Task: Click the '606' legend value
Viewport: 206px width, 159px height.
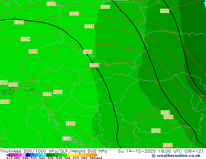Action: [99, 158]
